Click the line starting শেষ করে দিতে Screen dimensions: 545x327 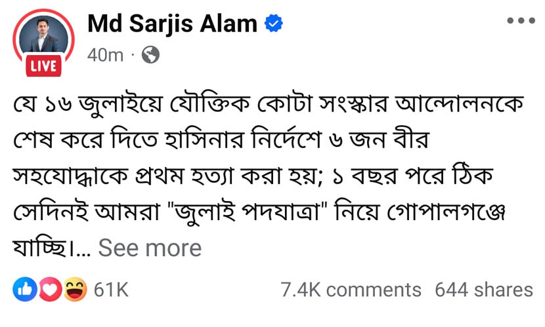221,140
